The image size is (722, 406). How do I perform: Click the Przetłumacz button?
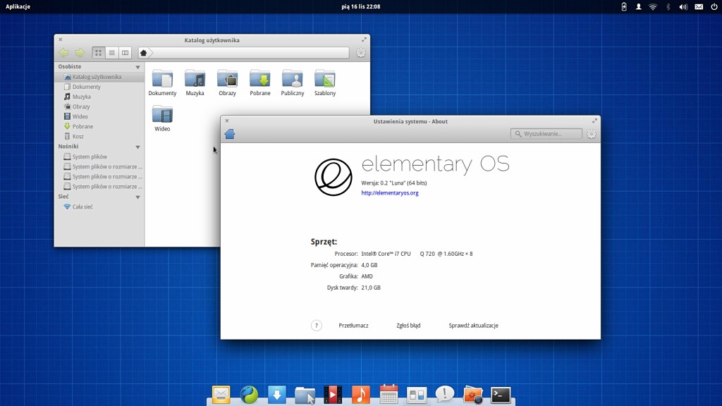[x=353, y=326]
